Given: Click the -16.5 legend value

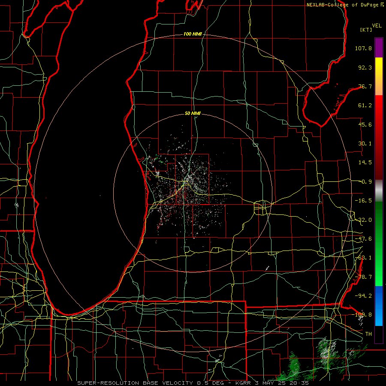Looking at the screenshot, I should (x=363, y=201).
